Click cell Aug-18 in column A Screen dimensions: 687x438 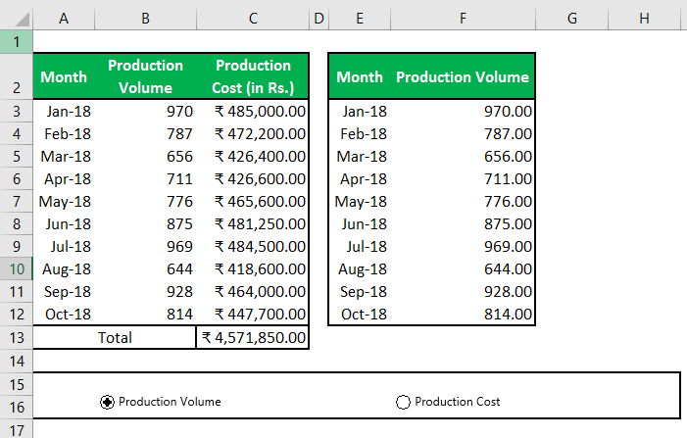click(64, 268)
